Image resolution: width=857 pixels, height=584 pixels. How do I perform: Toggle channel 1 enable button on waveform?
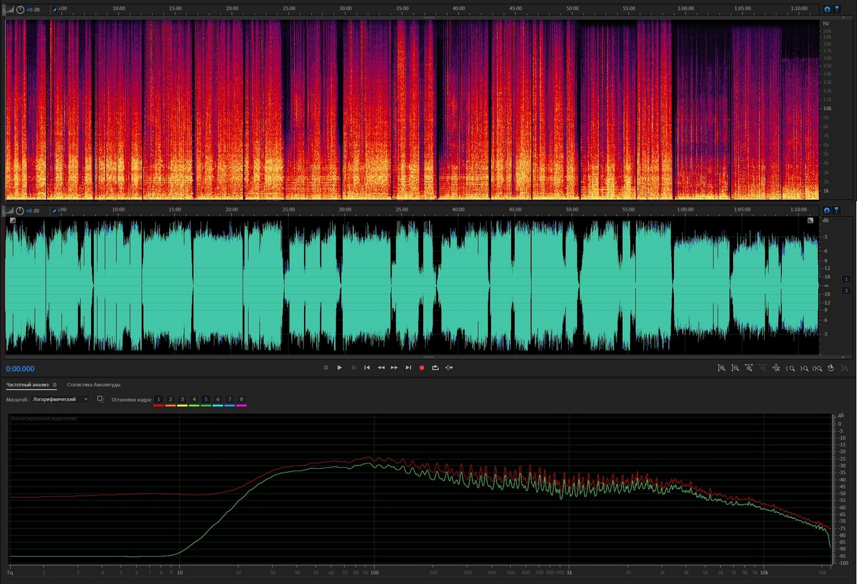pos(846,279)
